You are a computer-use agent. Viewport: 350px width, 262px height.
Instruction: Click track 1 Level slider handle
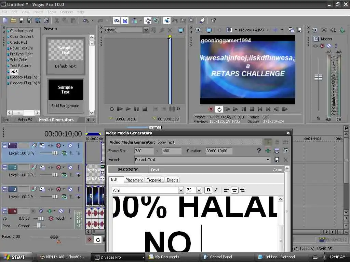[55, 153]
